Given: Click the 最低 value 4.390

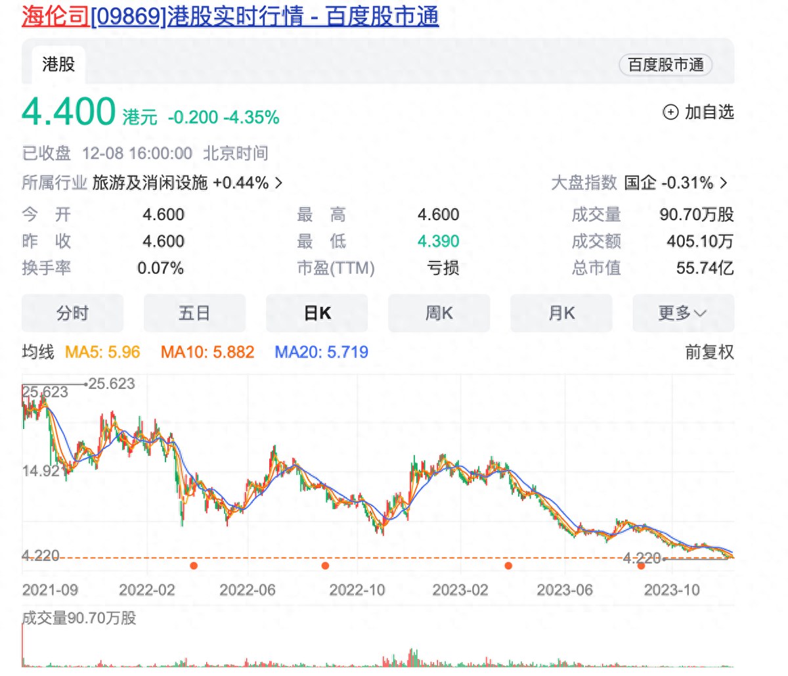Looking at the screenshot, I should [x=439, y=241].
